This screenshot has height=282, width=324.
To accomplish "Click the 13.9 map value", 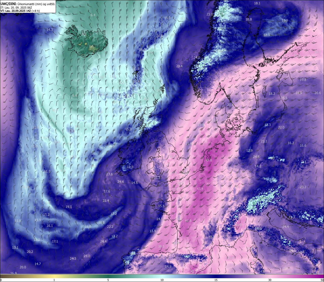I will coord(153,231).
